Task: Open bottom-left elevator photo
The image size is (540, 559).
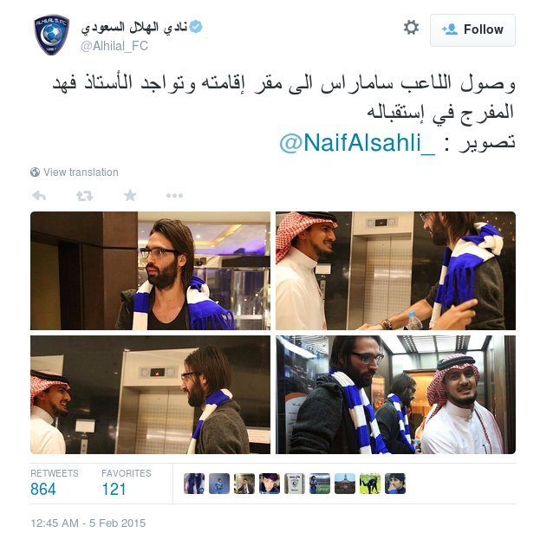Action: [x=150, y=394]
